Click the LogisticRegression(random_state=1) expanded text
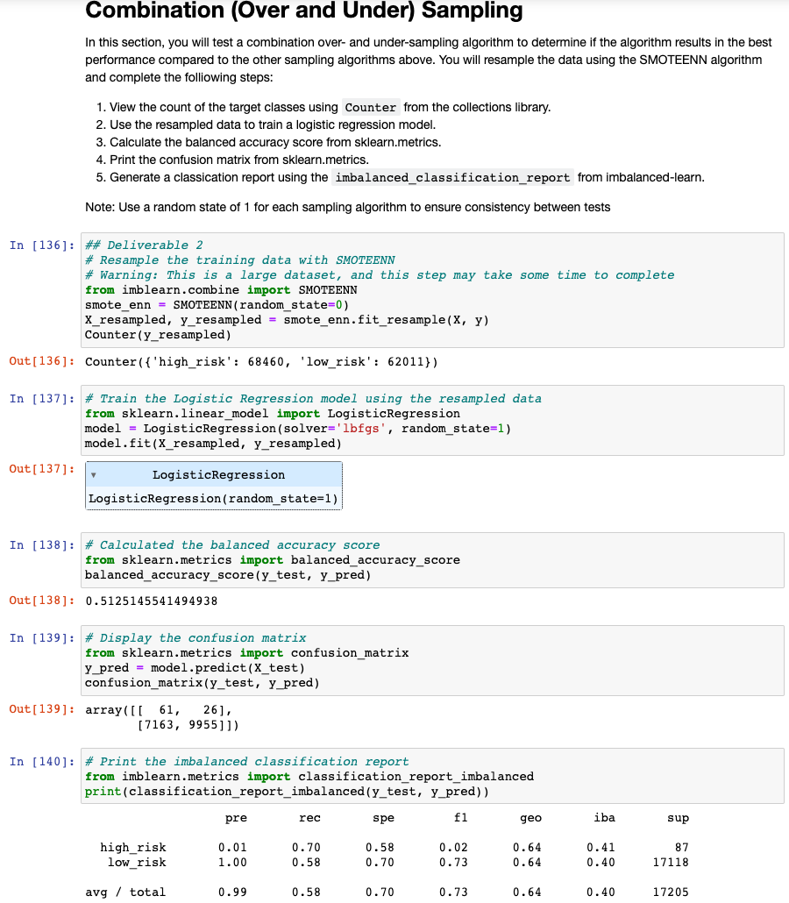Screen dimensions: 789x903 click(213, 498)
